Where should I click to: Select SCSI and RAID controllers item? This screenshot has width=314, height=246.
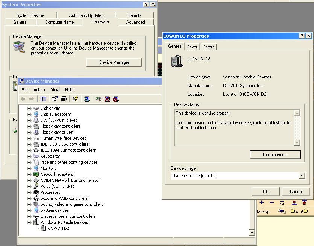(64, 198)
